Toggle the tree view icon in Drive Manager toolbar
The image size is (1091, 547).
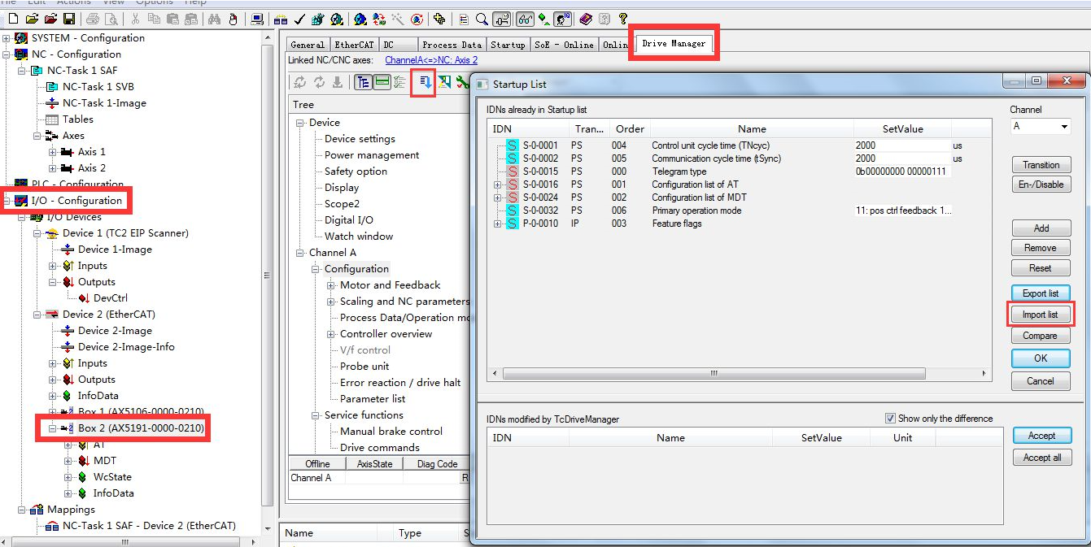pyautogui.click(x=363, y=82)
